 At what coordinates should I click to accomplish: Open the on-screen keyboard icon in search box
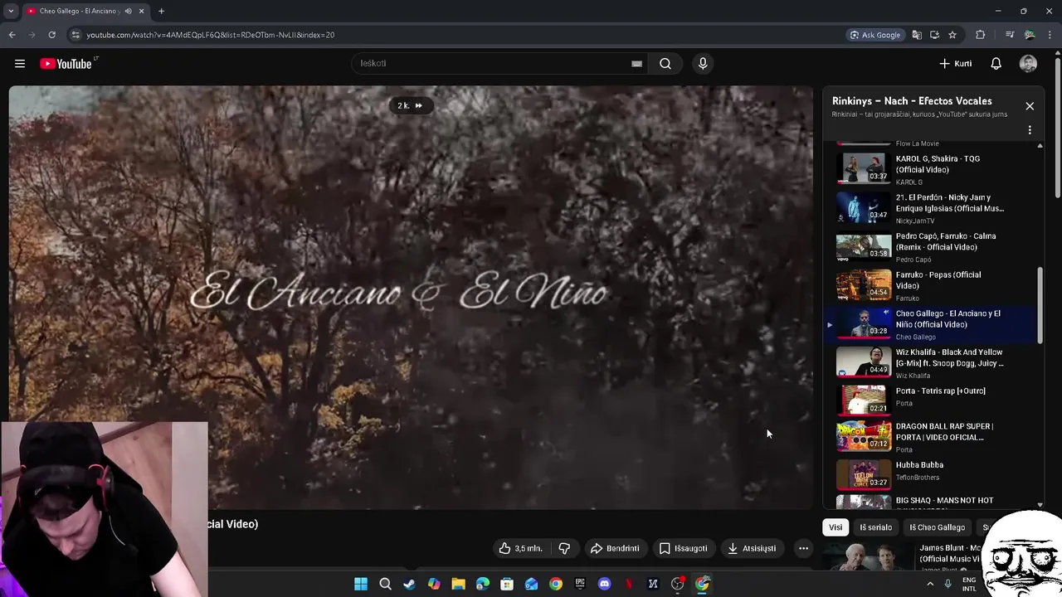point(636,64)
